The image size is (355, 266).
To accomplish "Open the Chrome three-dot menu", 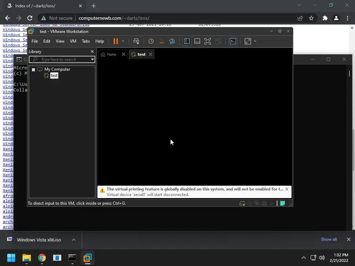I will click(347, 18).
